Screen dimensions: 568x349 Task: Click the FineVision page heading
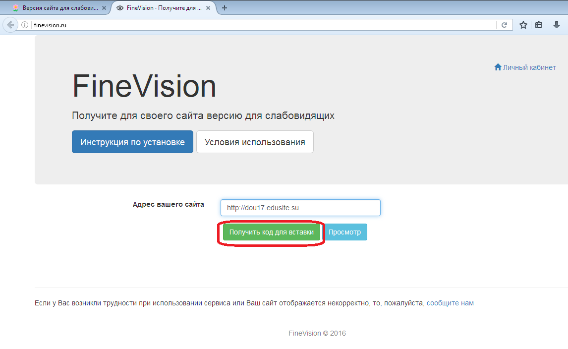(144, 86)
